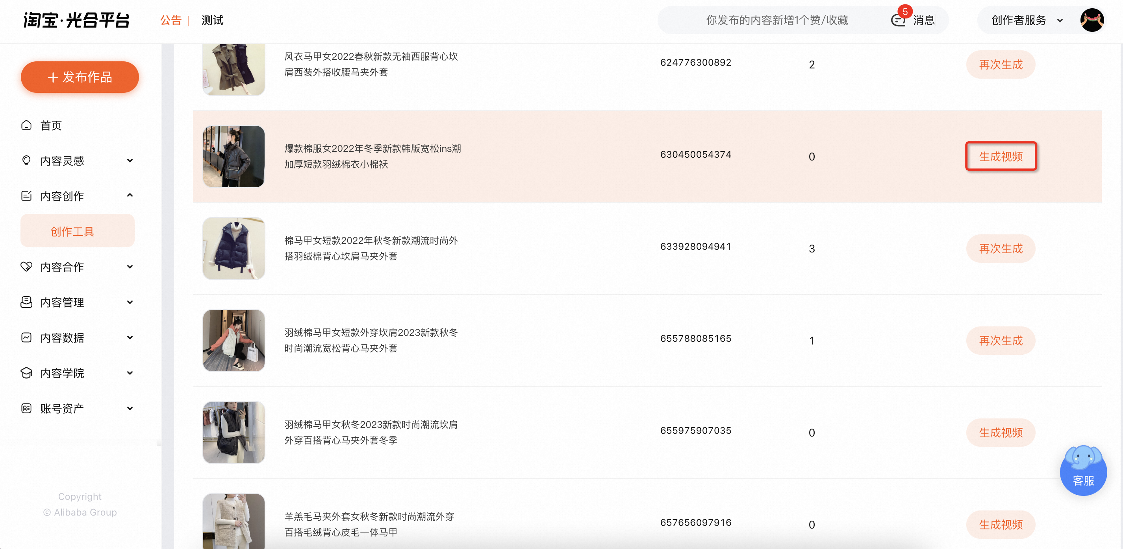Expand the 内容灵感 chevron
The image size is (1123, 549).
tap(130, 161)
